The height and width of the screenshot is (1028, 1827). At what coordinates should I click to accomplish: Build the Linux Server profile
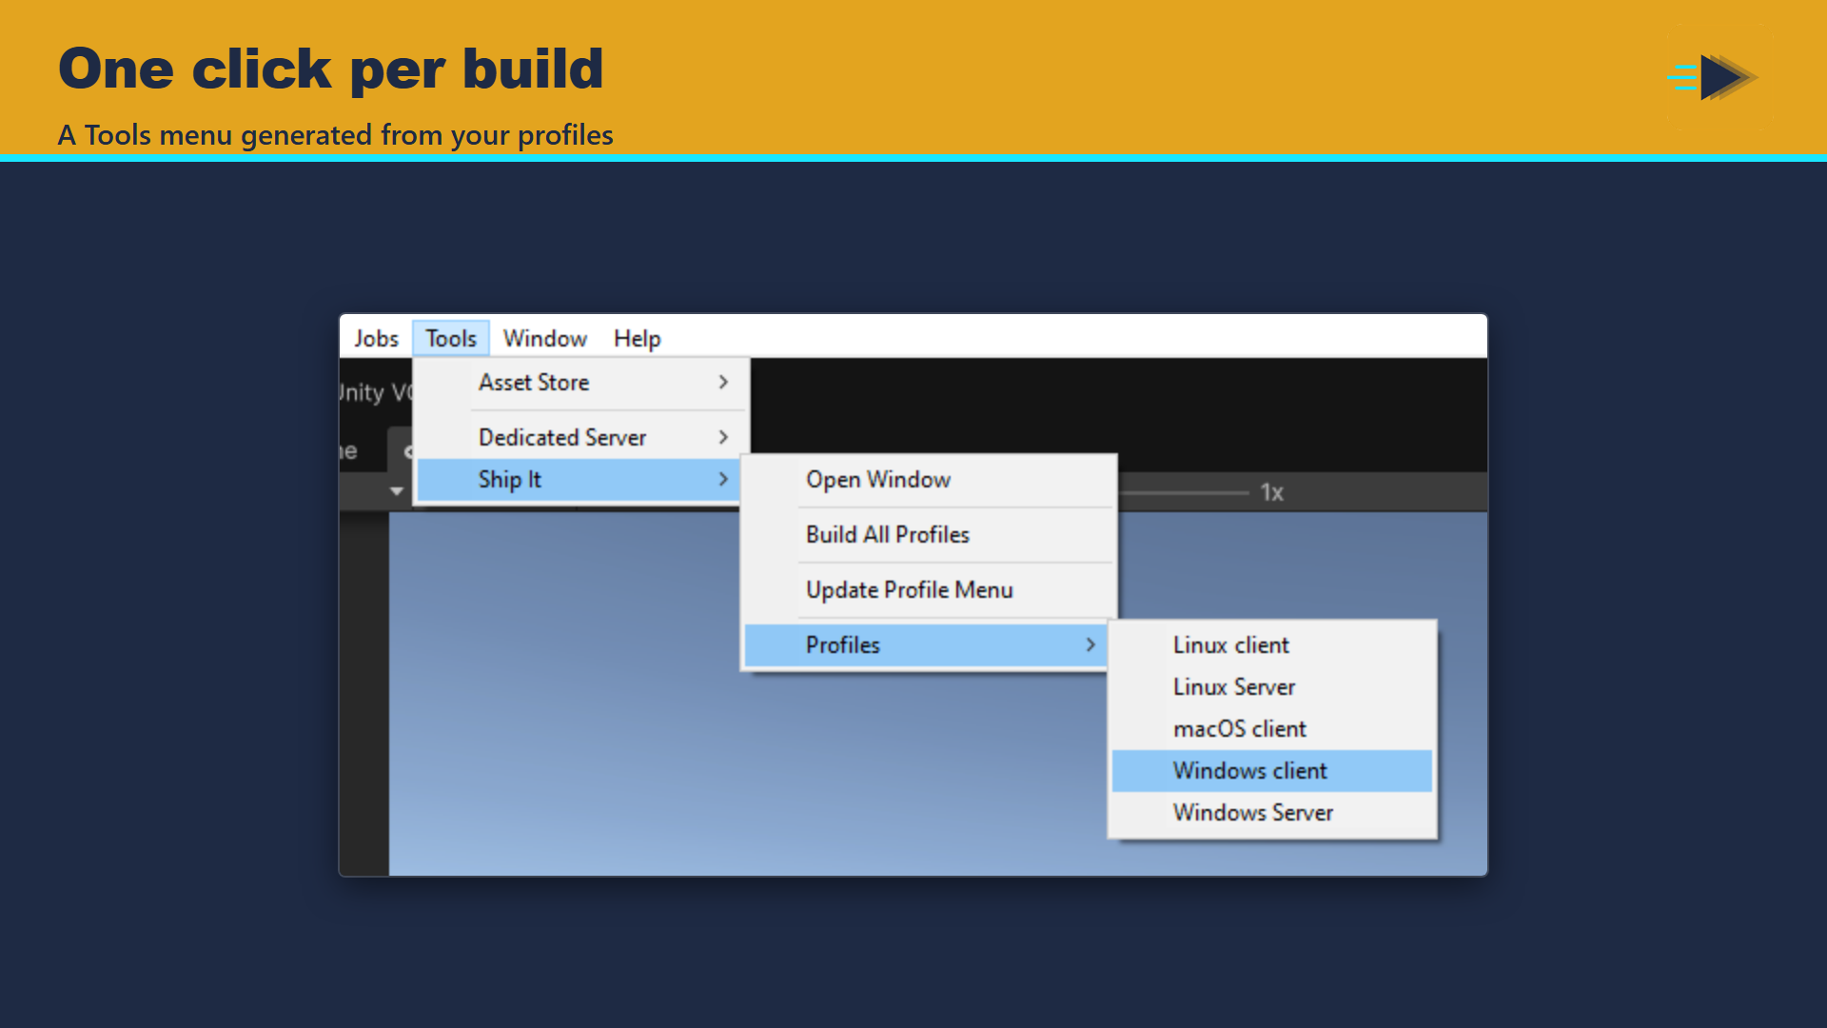click(1272, 687)
